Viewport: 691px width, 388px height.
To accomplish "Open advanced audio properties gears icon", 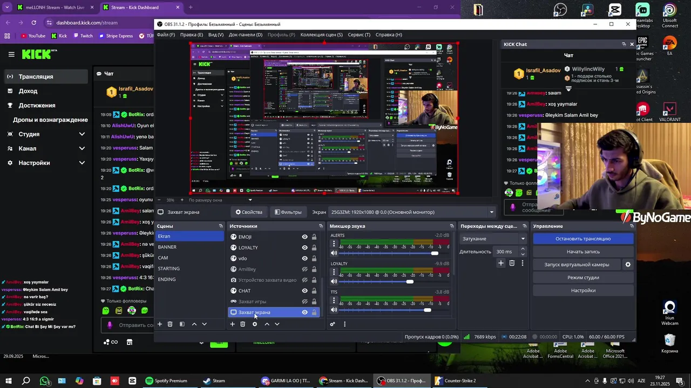I will pyautogui.click(x=333, y=324).
